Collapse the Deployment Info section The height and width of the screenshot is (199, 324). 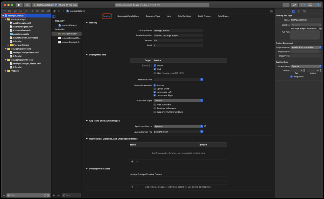point(87,55)
